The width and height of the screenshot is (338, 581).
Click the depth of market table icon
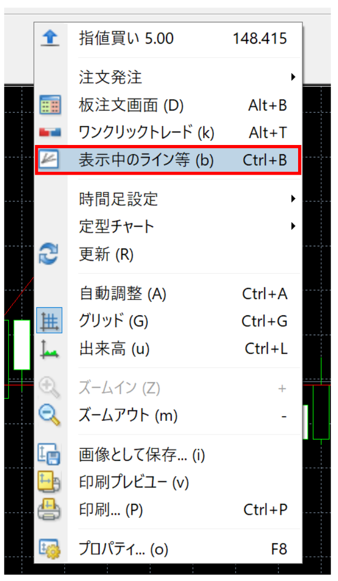(50, 105)
